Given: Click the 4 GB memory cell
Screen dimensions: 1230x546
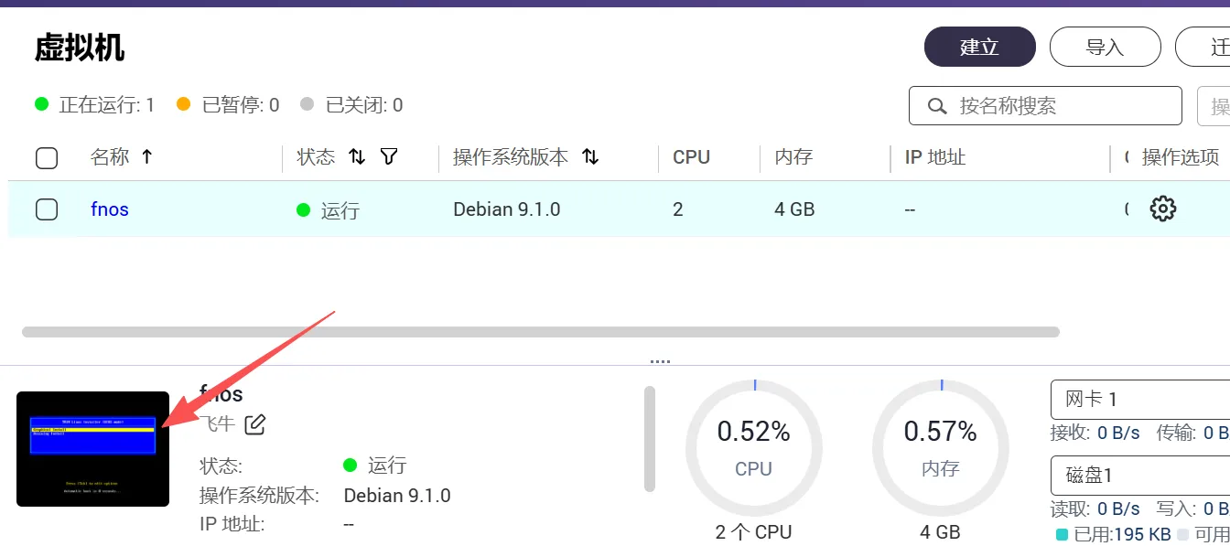Looking at the screenshot, I should 794,209.
